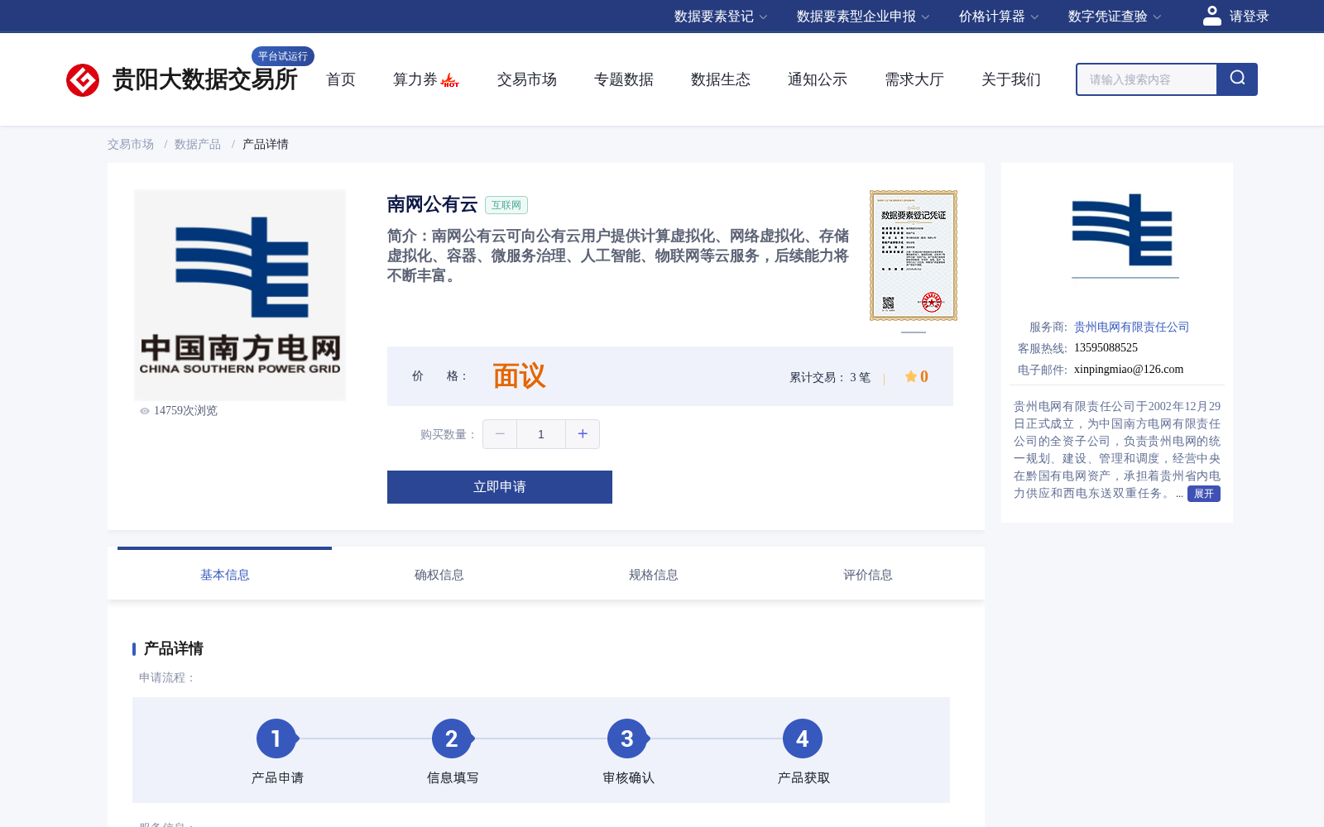Click step 2 信息填写 circle
Screen dimensions: 1324x827
pyautogui.click(x=452, y=739)
